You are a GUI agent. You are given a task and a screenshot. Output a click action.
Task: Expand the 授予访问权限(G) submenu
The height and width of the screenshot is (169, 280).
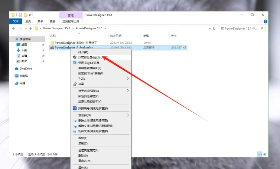(x=101, y=91)
